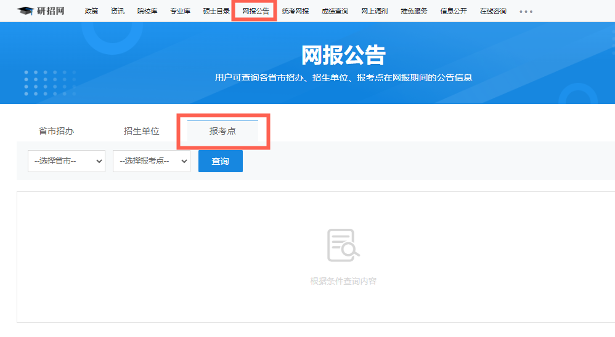615x337 pixels.
Task: Select the 报考点 tab
Action: point(222,131)
